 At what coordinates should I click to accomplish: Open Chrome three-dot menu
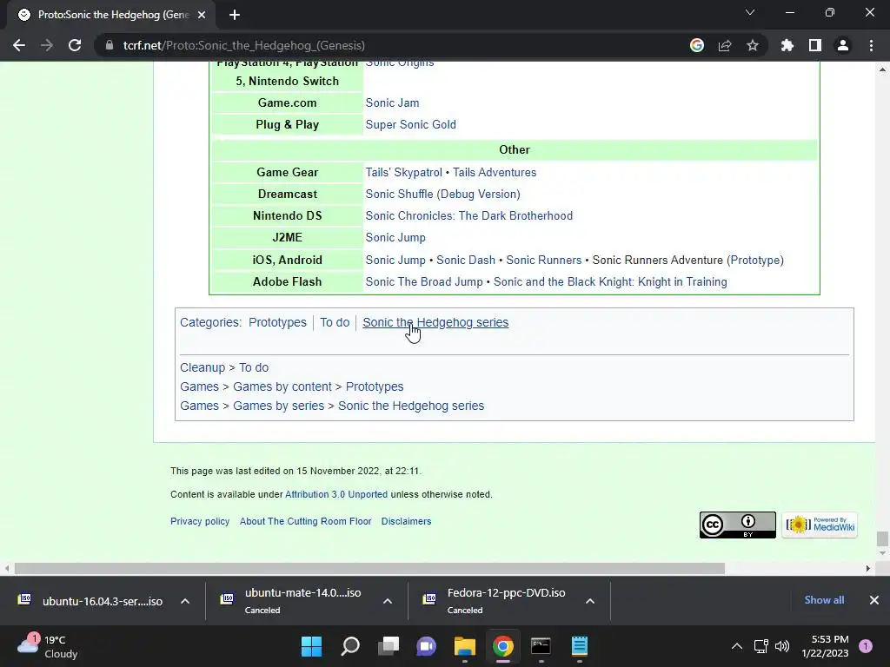tap(871, 45)
